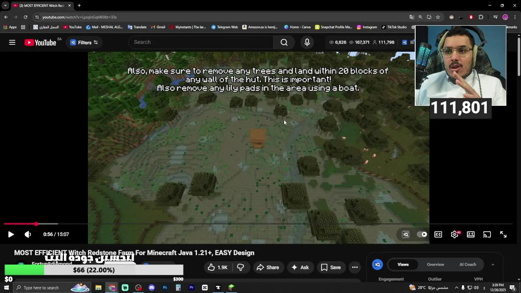Share the video
521x293 pixels.
pos(268,267)
